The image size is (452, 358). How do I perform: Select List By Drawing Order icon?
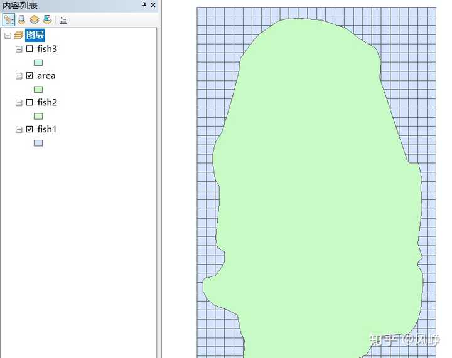click(x=9, y=20)
